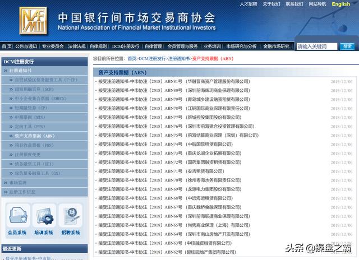The image size is (359, 260).
Task: Open the 培训系统 icon
Action: coord(44,220)
